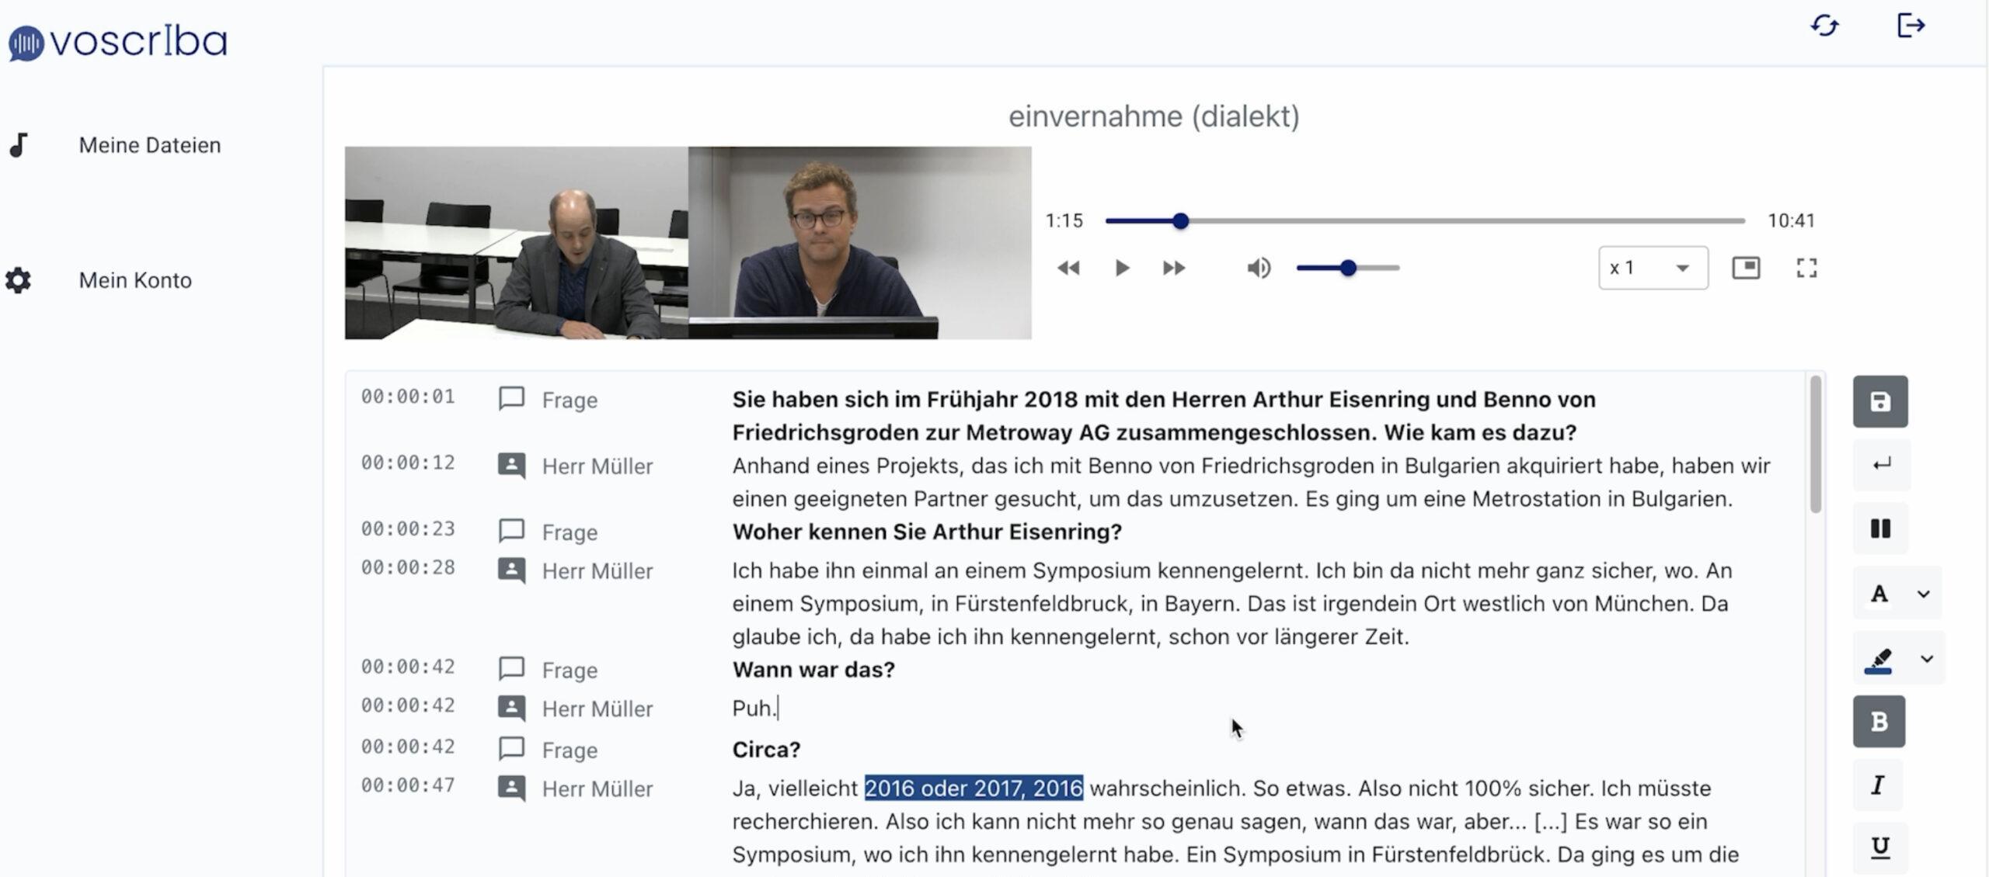Expand the font color options chevron
This screenshot has width=1989, height=877.
(x=1924, y=594)
